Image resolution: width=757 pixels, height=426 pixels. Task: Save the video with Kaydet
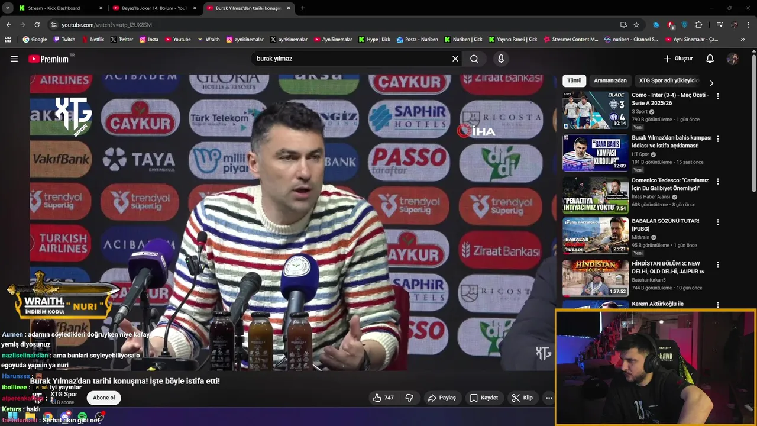[x=484, y=398]
